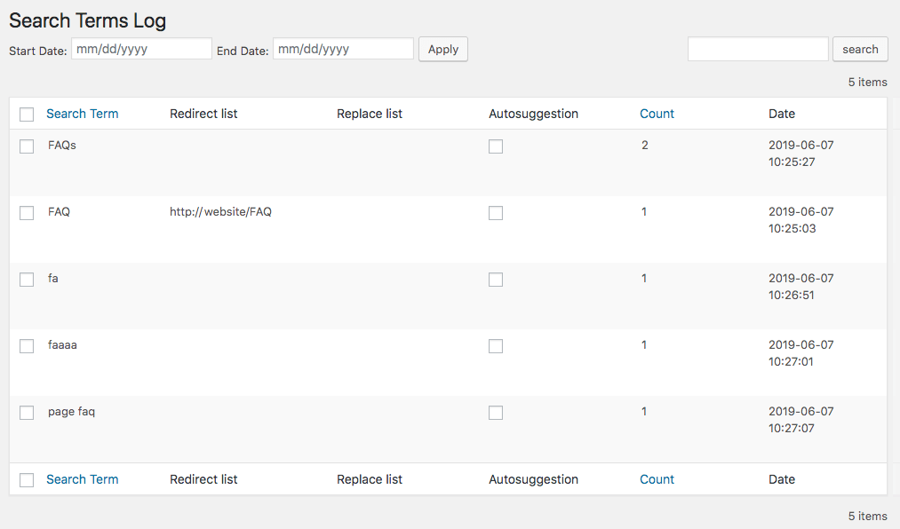Select the row checkbox for term 'fa'

pos(27,280)
